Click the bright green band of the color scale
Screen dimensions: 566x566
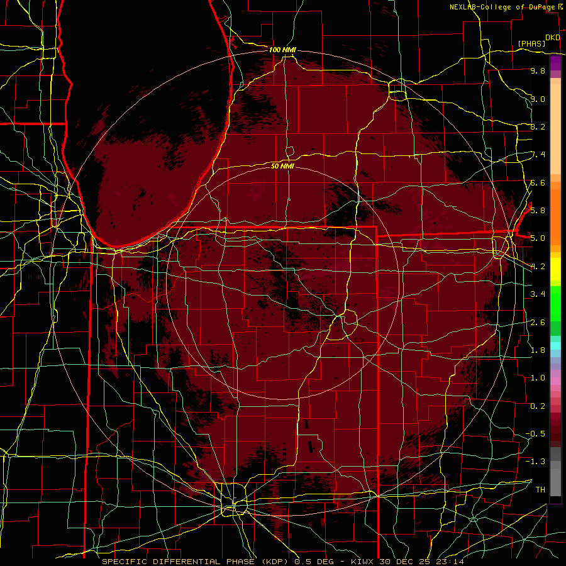(555, 303)
